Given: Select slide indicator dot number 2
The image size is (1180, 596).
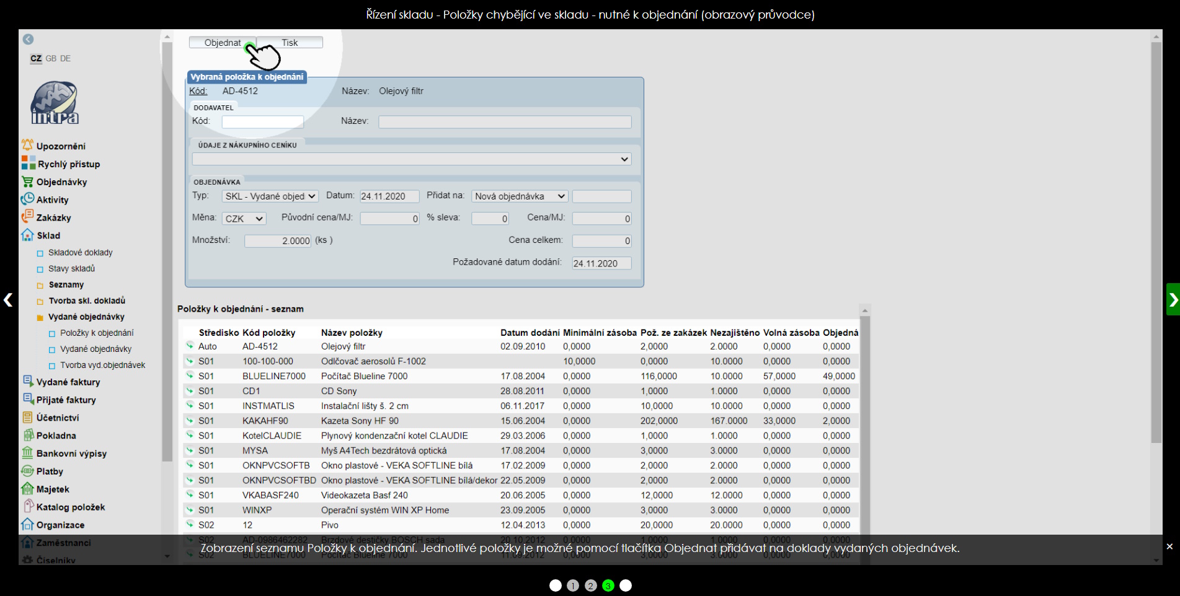Looking at the screenshot, I should [590, 585].
